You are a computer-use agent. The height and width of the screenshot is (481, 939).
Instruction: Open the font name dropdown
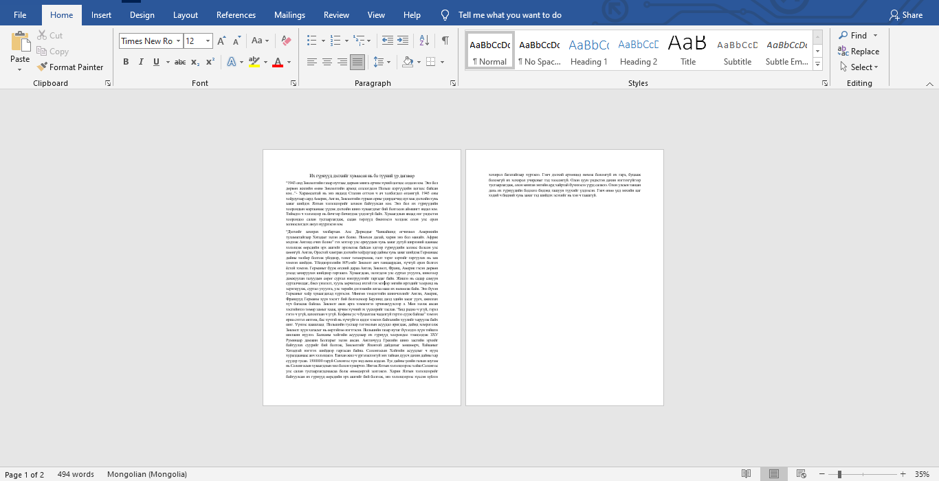pyautogui.click(x=179, y=41)
